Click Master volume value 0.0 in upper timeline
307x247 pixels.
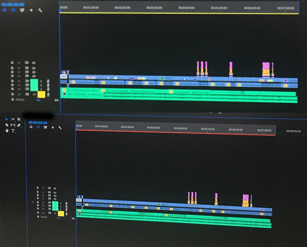pos(38,100)
